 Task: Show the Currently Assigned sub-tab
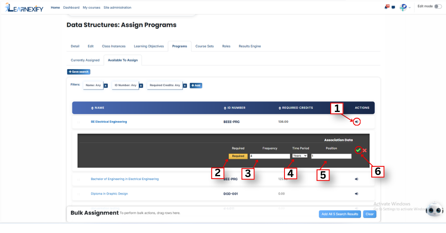(x=85, y=60)
